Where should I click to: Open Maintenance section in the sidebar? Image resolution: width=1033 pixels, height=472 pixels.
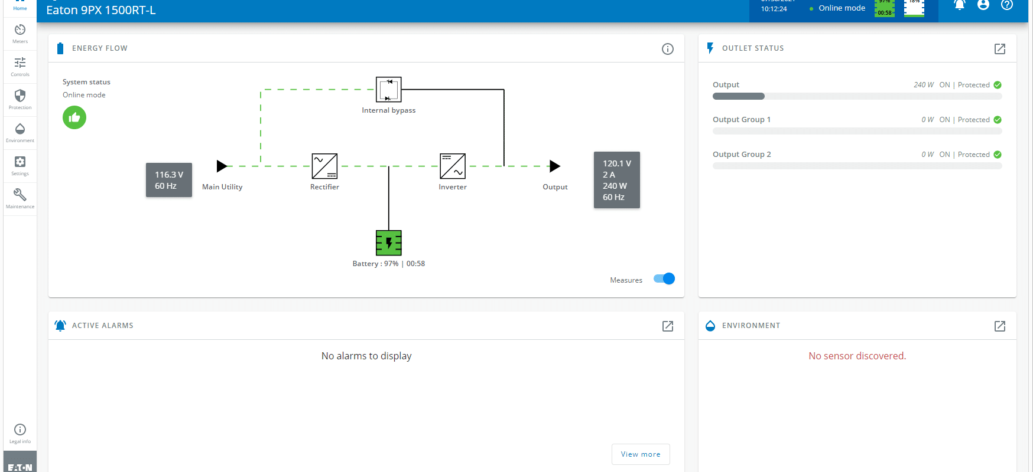tap(20, 199)
